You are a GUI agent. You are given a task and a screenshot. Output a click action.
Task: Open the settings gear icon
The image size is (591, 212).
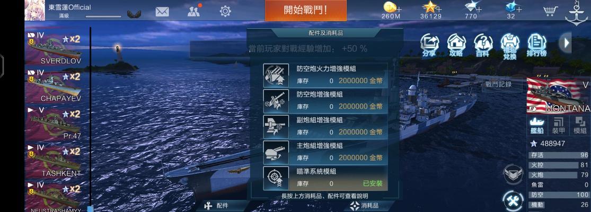tap(225, 11)
